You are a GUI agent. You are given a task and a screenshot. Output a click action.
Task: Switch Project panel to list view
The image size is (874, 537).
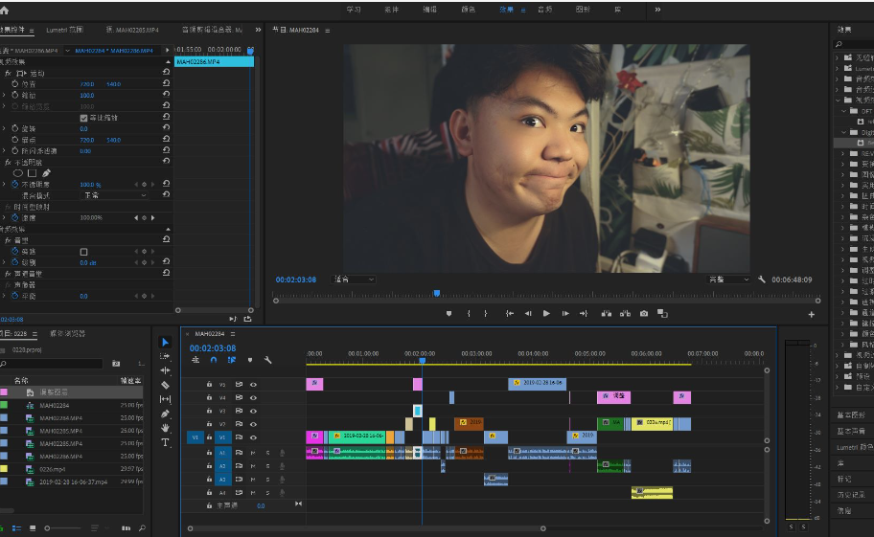click(16, 528)
